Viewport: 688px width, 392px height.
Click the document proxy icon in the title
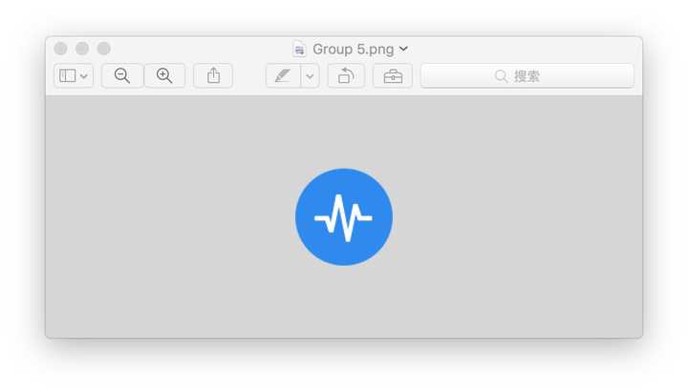pos(300,49)
